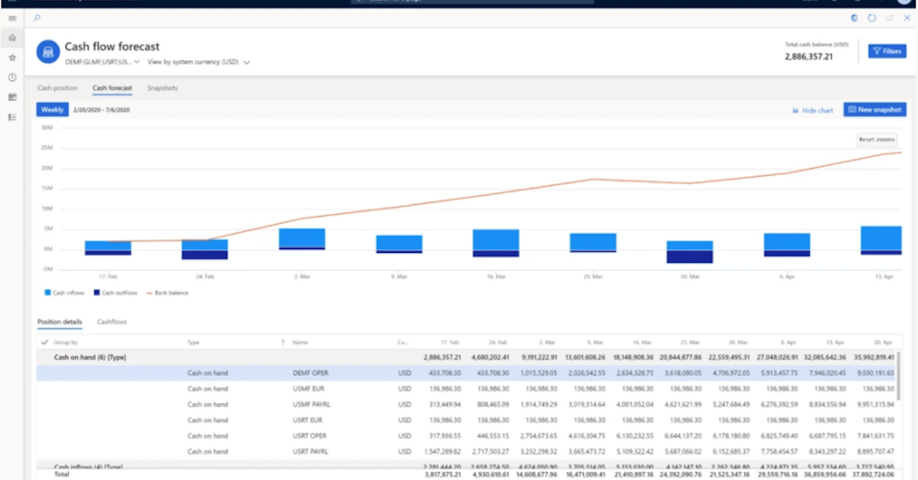This screenshot has width=918, height=480.
Task: Click the page search magnifier icon
Action: pos(37,18)
